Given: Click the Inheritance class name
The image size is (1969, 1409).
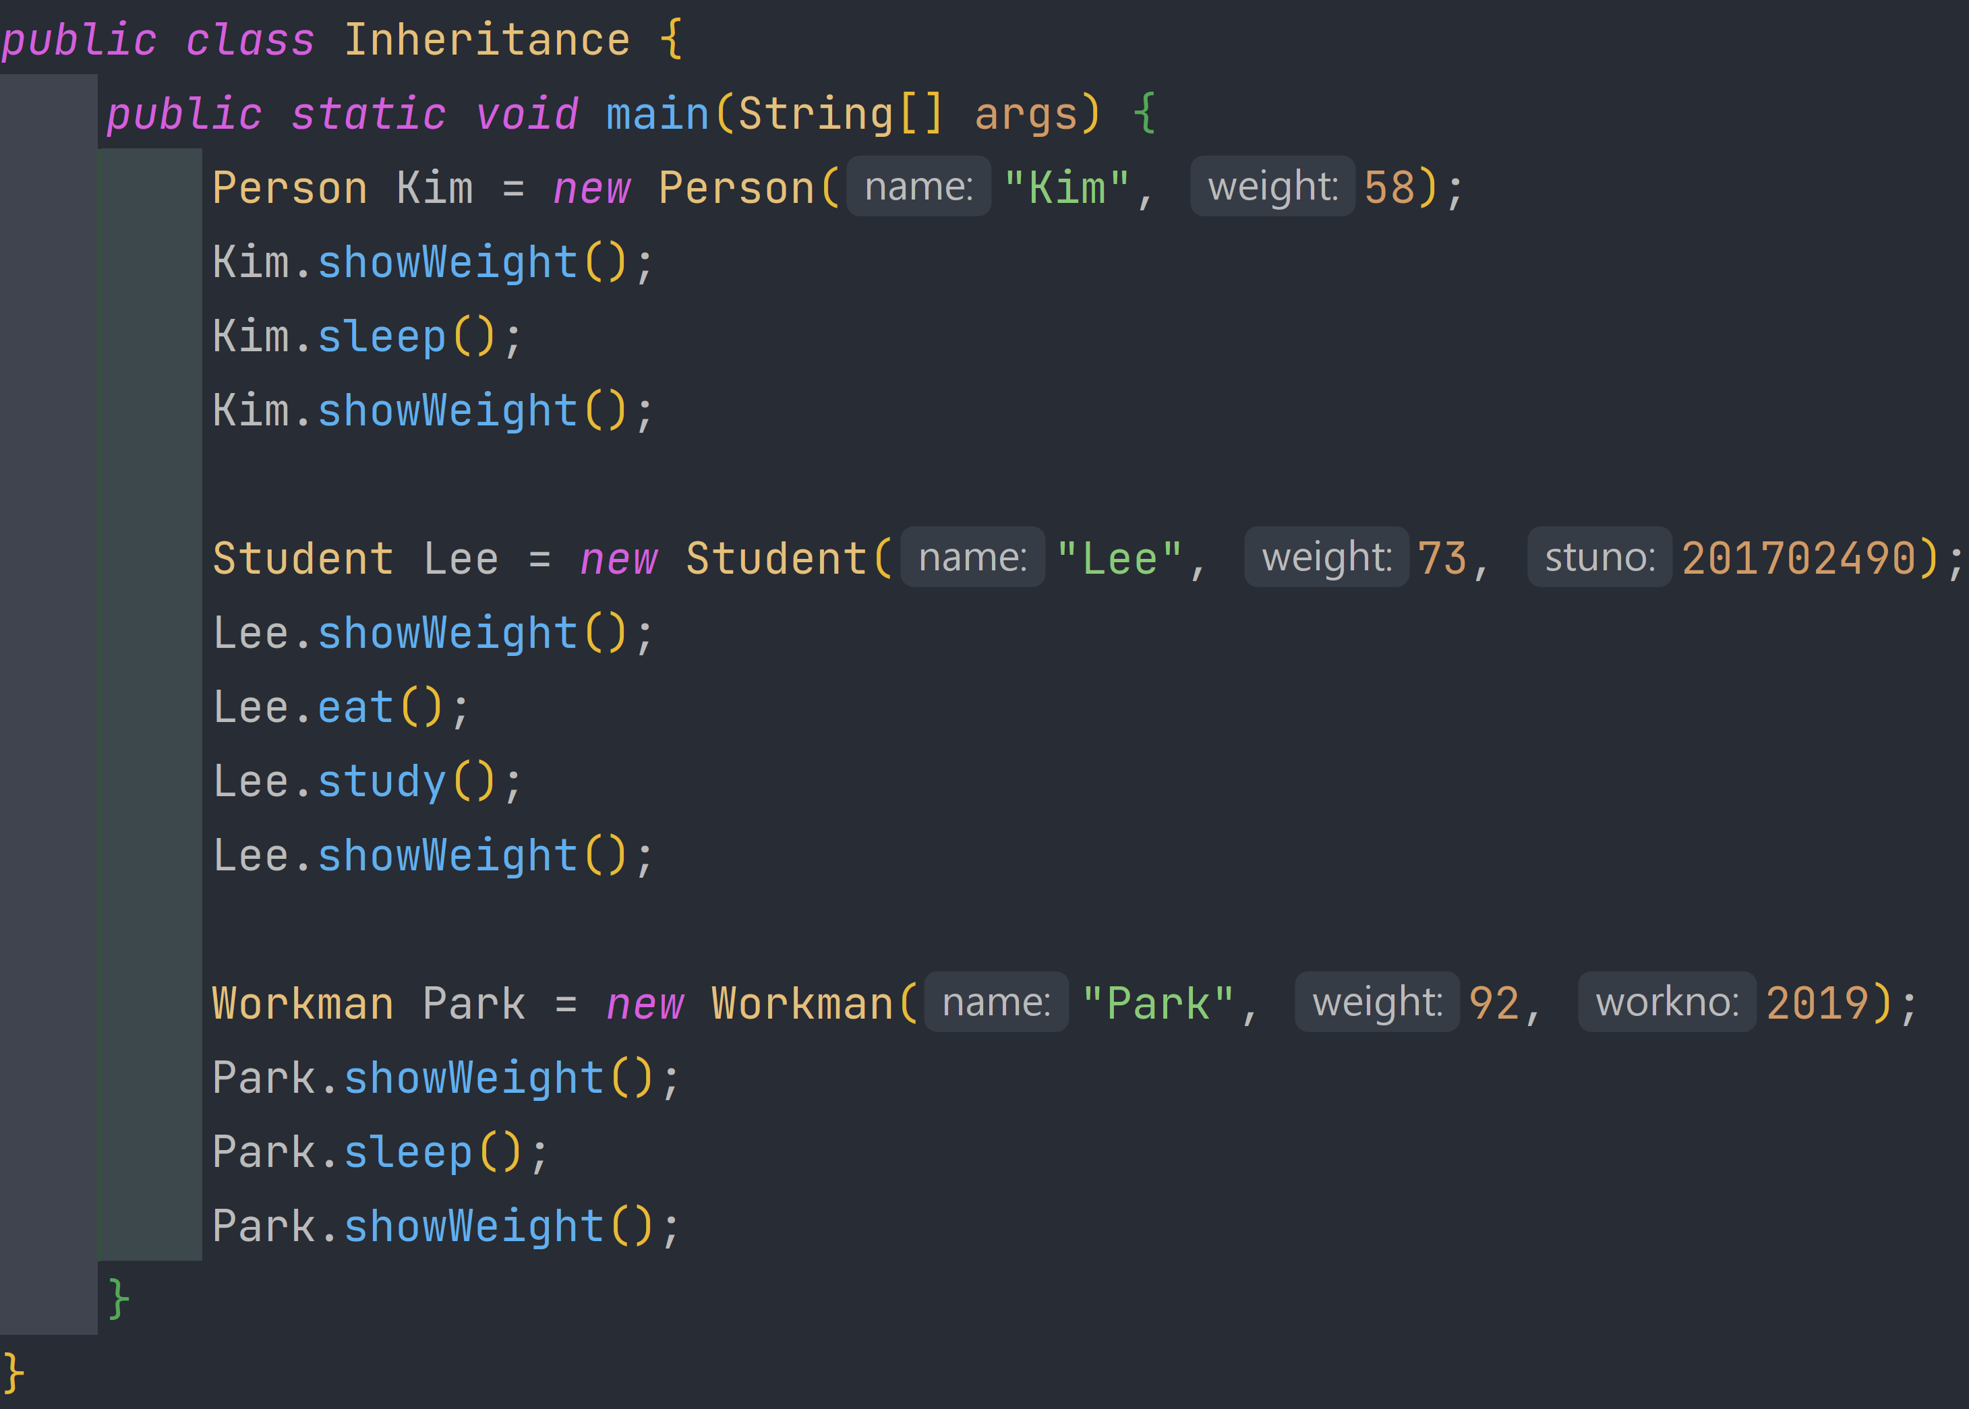Looking at the screenshot, I should [487, 40].
